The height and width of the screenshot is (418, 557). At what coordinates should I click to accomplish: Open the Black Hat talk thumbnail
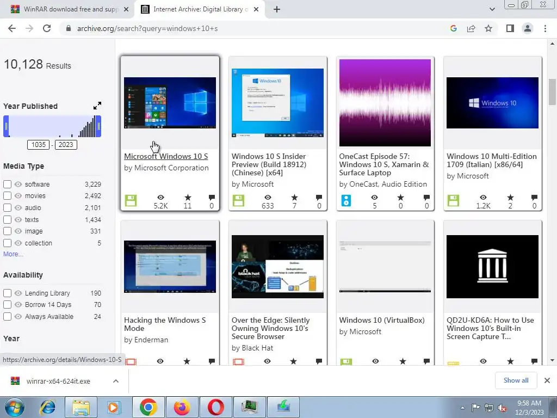point(277,267)
